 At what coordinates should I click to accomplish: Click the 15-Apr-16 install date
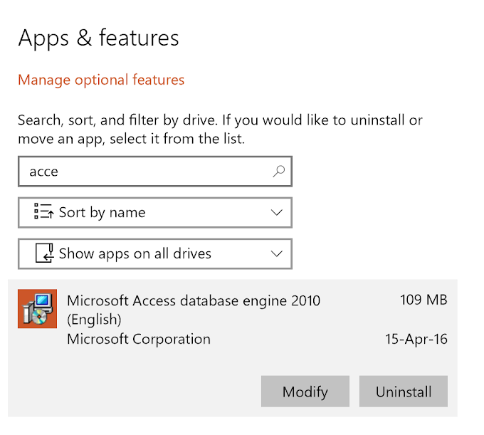click(416, 339)
